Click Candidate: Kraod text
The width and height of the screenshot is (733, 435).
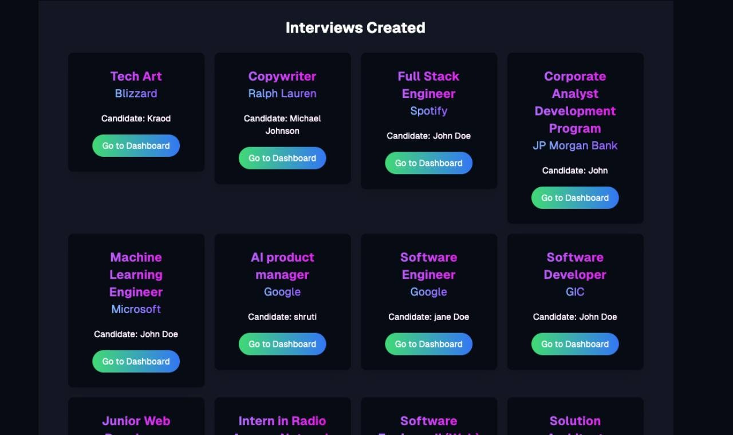(136, 118)
